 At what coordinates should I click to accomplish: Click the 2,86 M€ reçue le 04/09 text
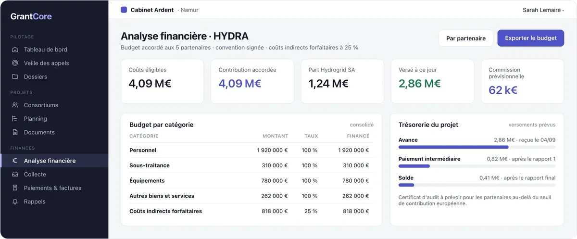tap(525, 140)
